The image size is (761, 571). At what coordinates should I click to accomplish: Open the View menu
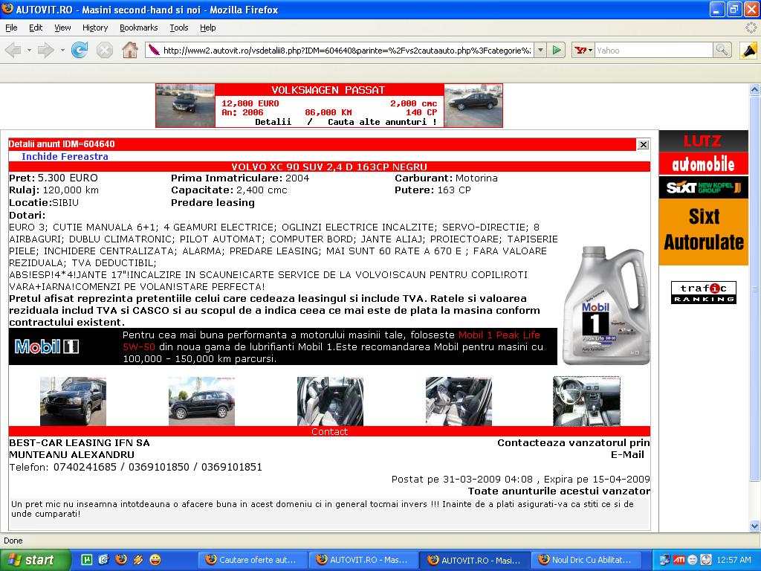62,28
